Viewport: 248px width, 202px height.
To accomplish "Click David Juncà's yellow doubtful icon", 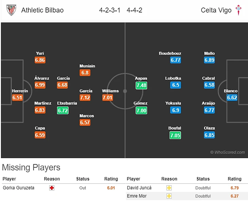I will coord(169,188).
